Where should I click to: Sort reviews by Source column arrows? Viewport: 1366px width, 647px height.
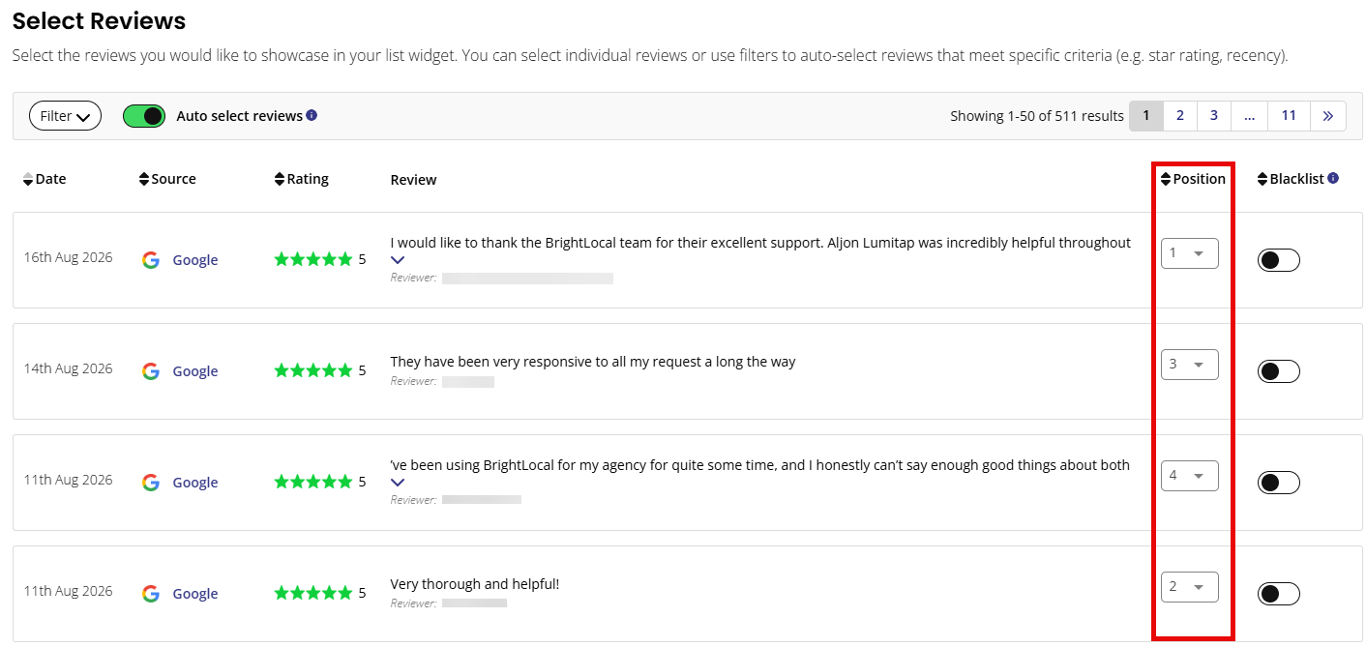point(144,179)
